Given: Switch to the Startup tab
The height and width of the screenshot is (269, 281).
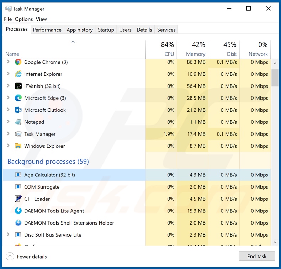Looking at the screenshot, I should (x=106, y=30).
